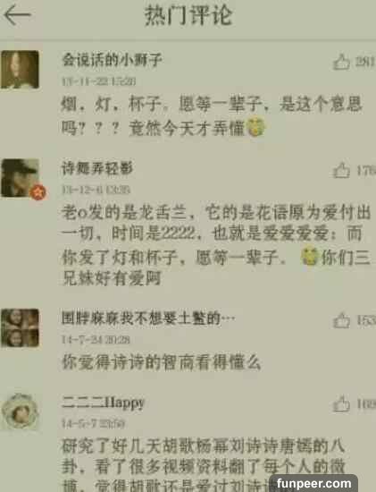Click the crying emoji in first comment
The image size is (376, 492).
click(256, 127)
